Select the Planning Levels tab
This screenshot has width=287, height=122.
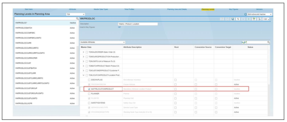pos(208,9)
